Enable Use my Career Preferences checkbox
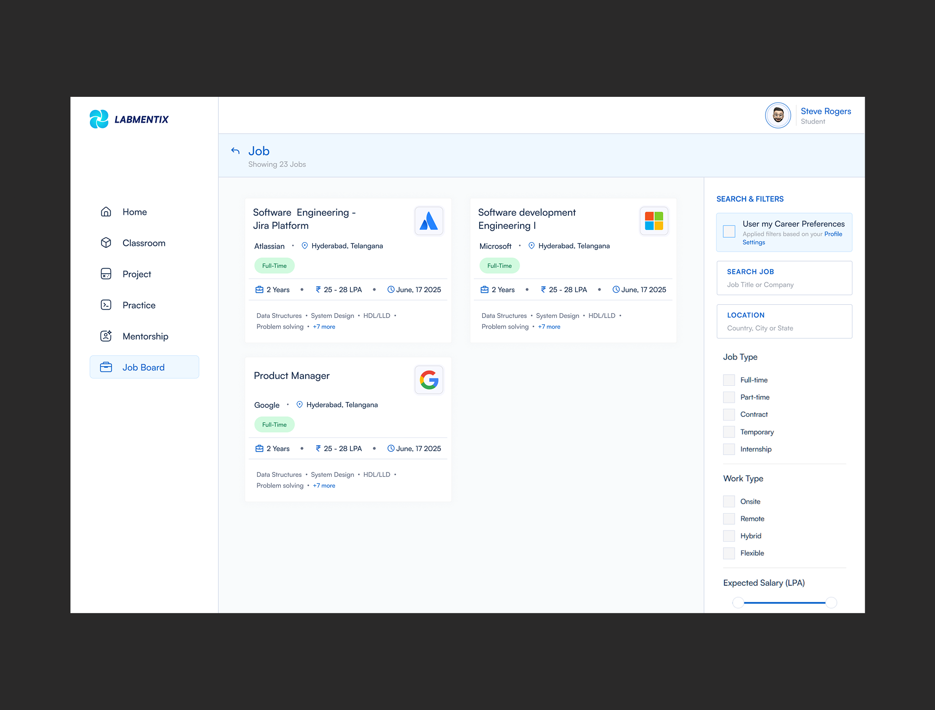The width and height of the screenshot is (935, 710). point(729,231)
